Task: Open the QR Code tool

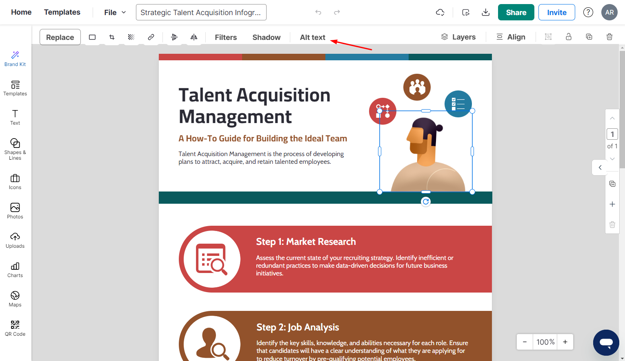Action: pos(15,328)
